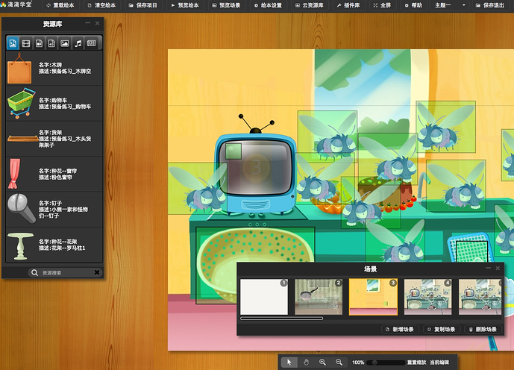Open 帮助 help
The image size is (514, 370).
[413, 5]
